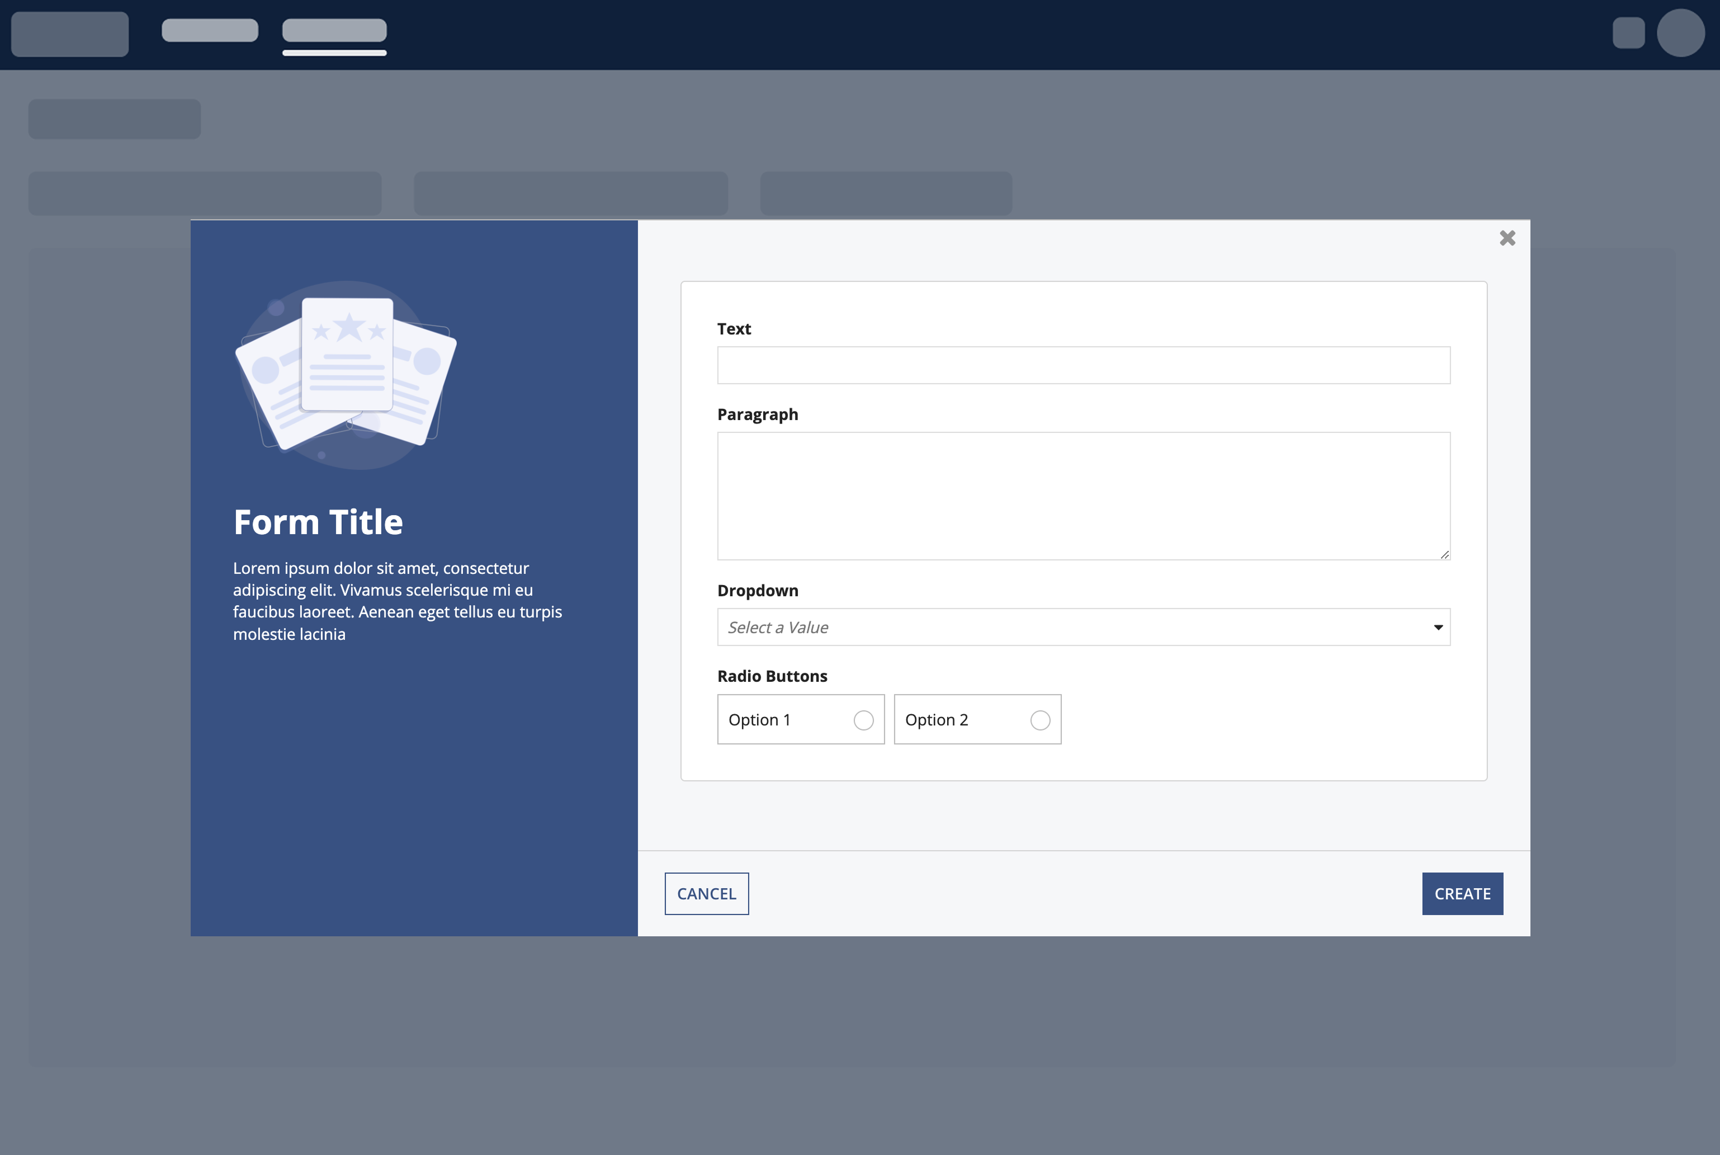Screen dimensions: 1720x1155
Task: Click the Form Title heading
Action: coord(318,522)
